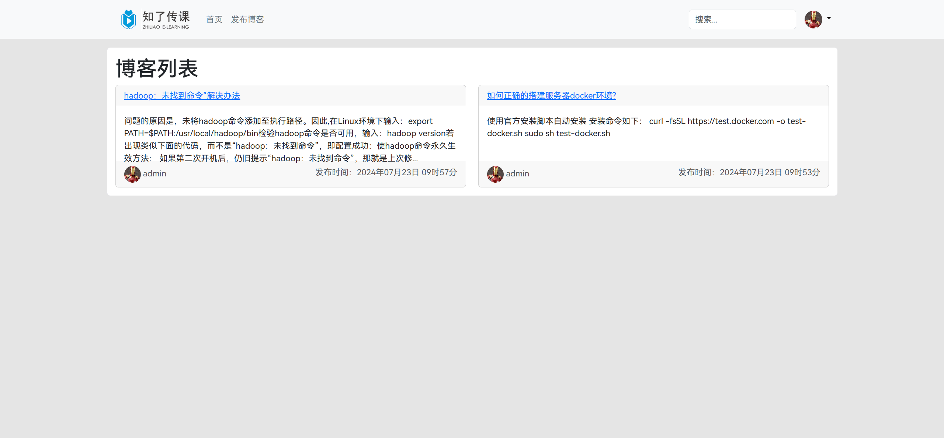Click admin avatar on docker post

point(495,174)
